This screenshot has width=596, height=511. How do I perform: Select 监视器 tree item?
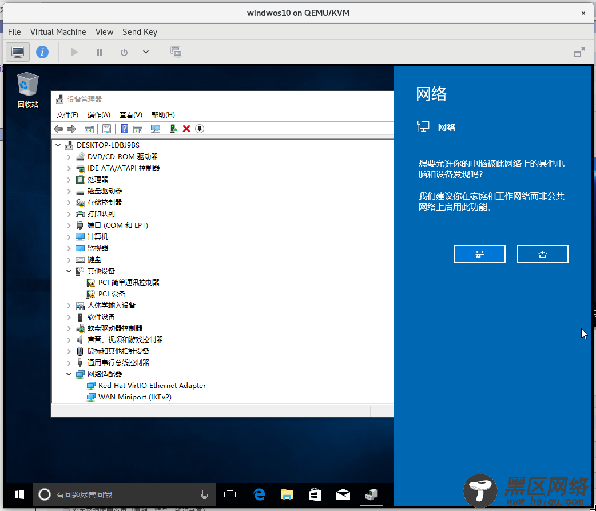(97, 248)
